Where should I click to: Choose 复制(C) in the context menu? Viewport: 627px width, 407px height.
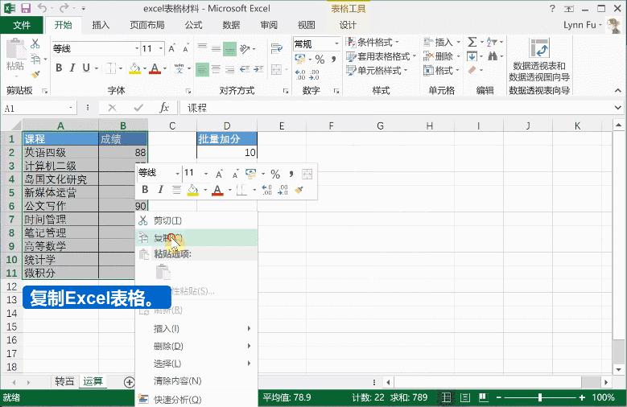tap(196, 238)
